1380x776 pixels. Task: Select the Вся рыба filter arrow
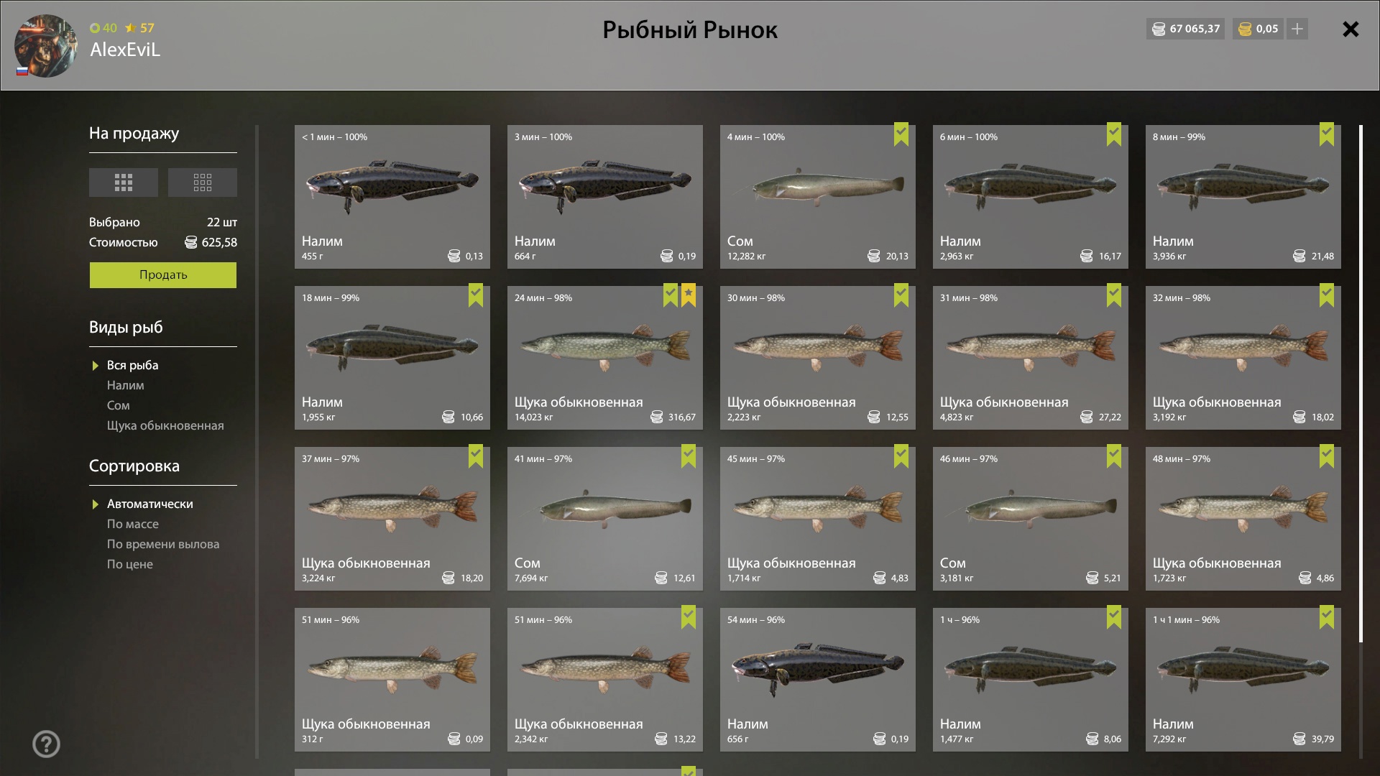click(95, 366)
